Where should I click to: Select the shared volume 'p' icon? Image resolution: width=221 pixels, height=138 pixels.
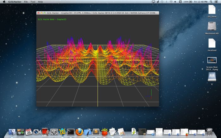click(x=212, y=77)
